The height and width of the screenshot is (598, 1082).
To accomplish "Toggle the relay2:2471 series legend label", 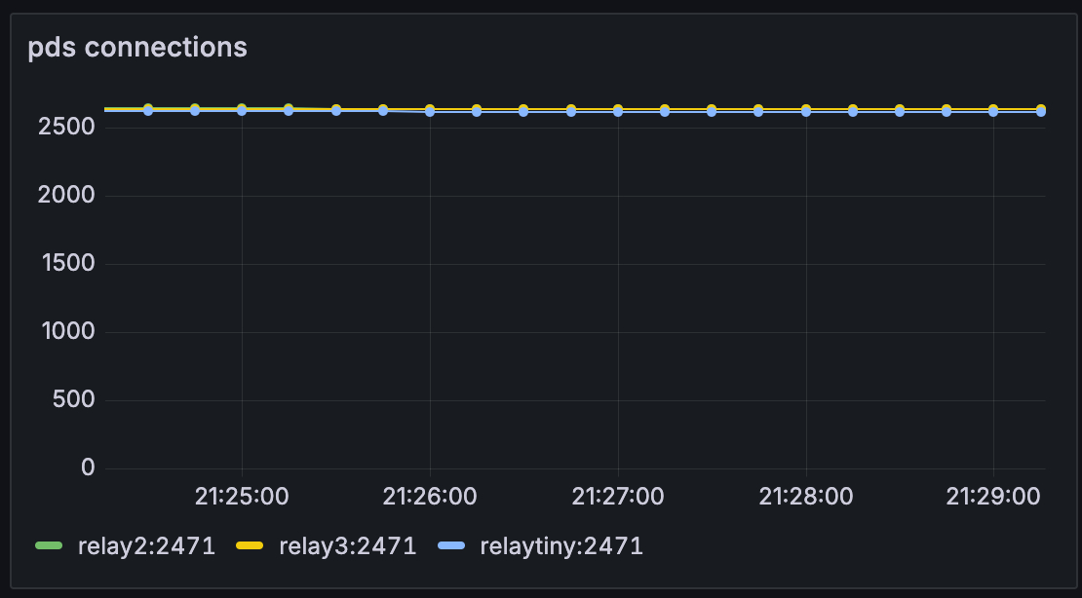I will pyautogui.click(x=146, y=546).
